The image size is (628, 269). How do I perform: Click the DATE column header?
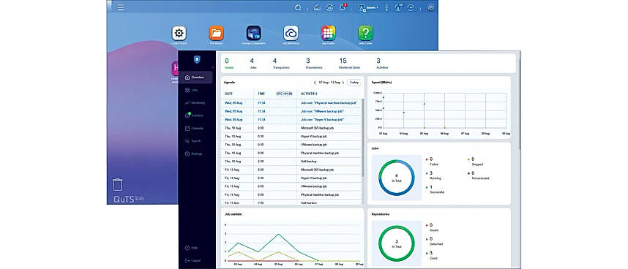click(228, 94)
